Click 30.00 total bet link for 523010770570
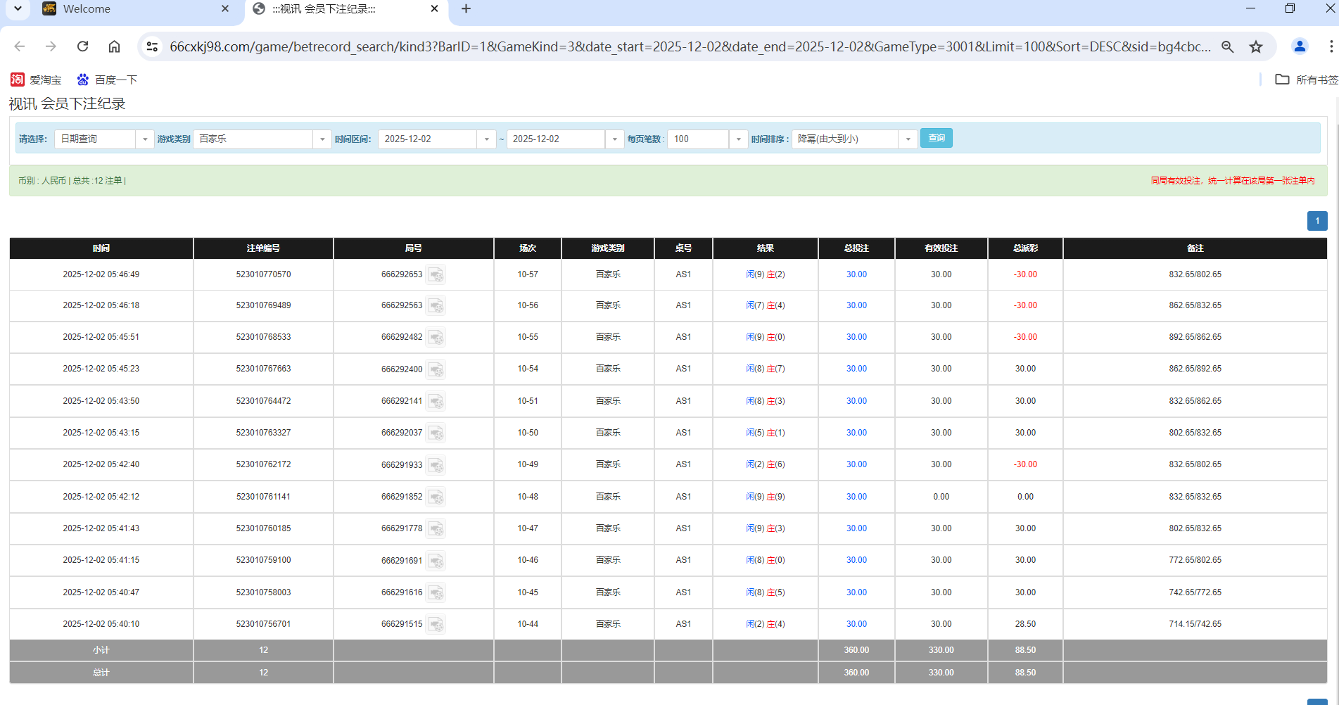Viewport: 1339px width, 705px height. (x=856, y=274)
